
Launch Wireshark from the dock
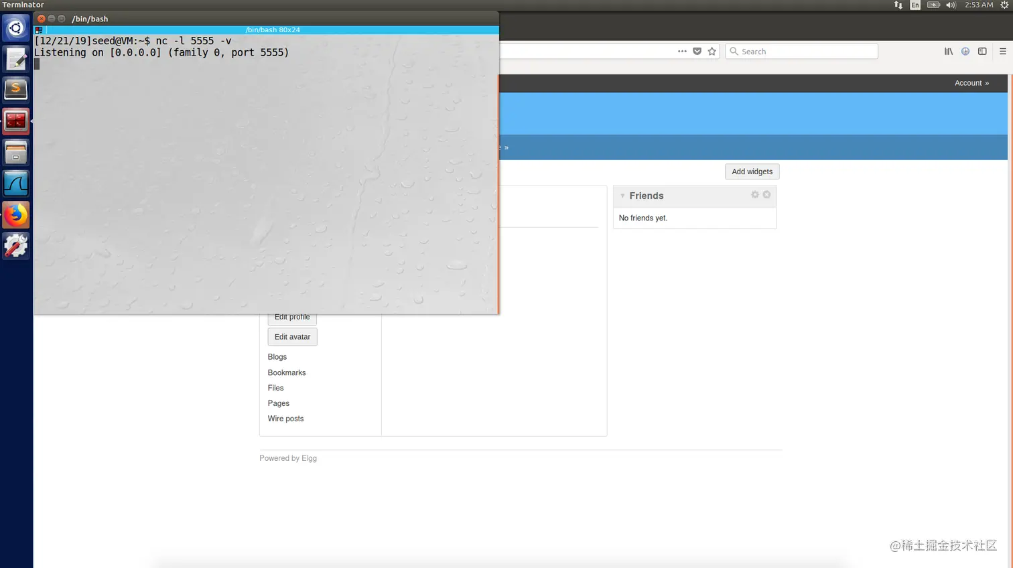point(16,184)
